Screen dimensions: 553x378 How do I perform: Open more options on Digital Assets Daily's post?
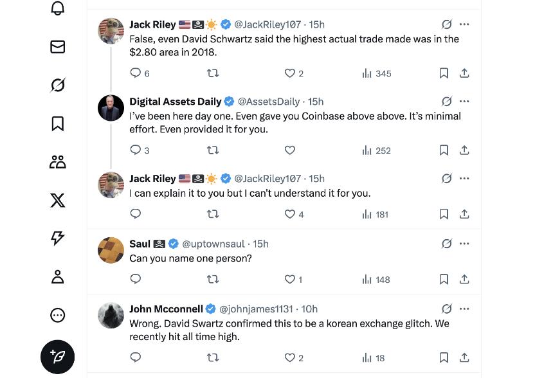coord(464,101)
